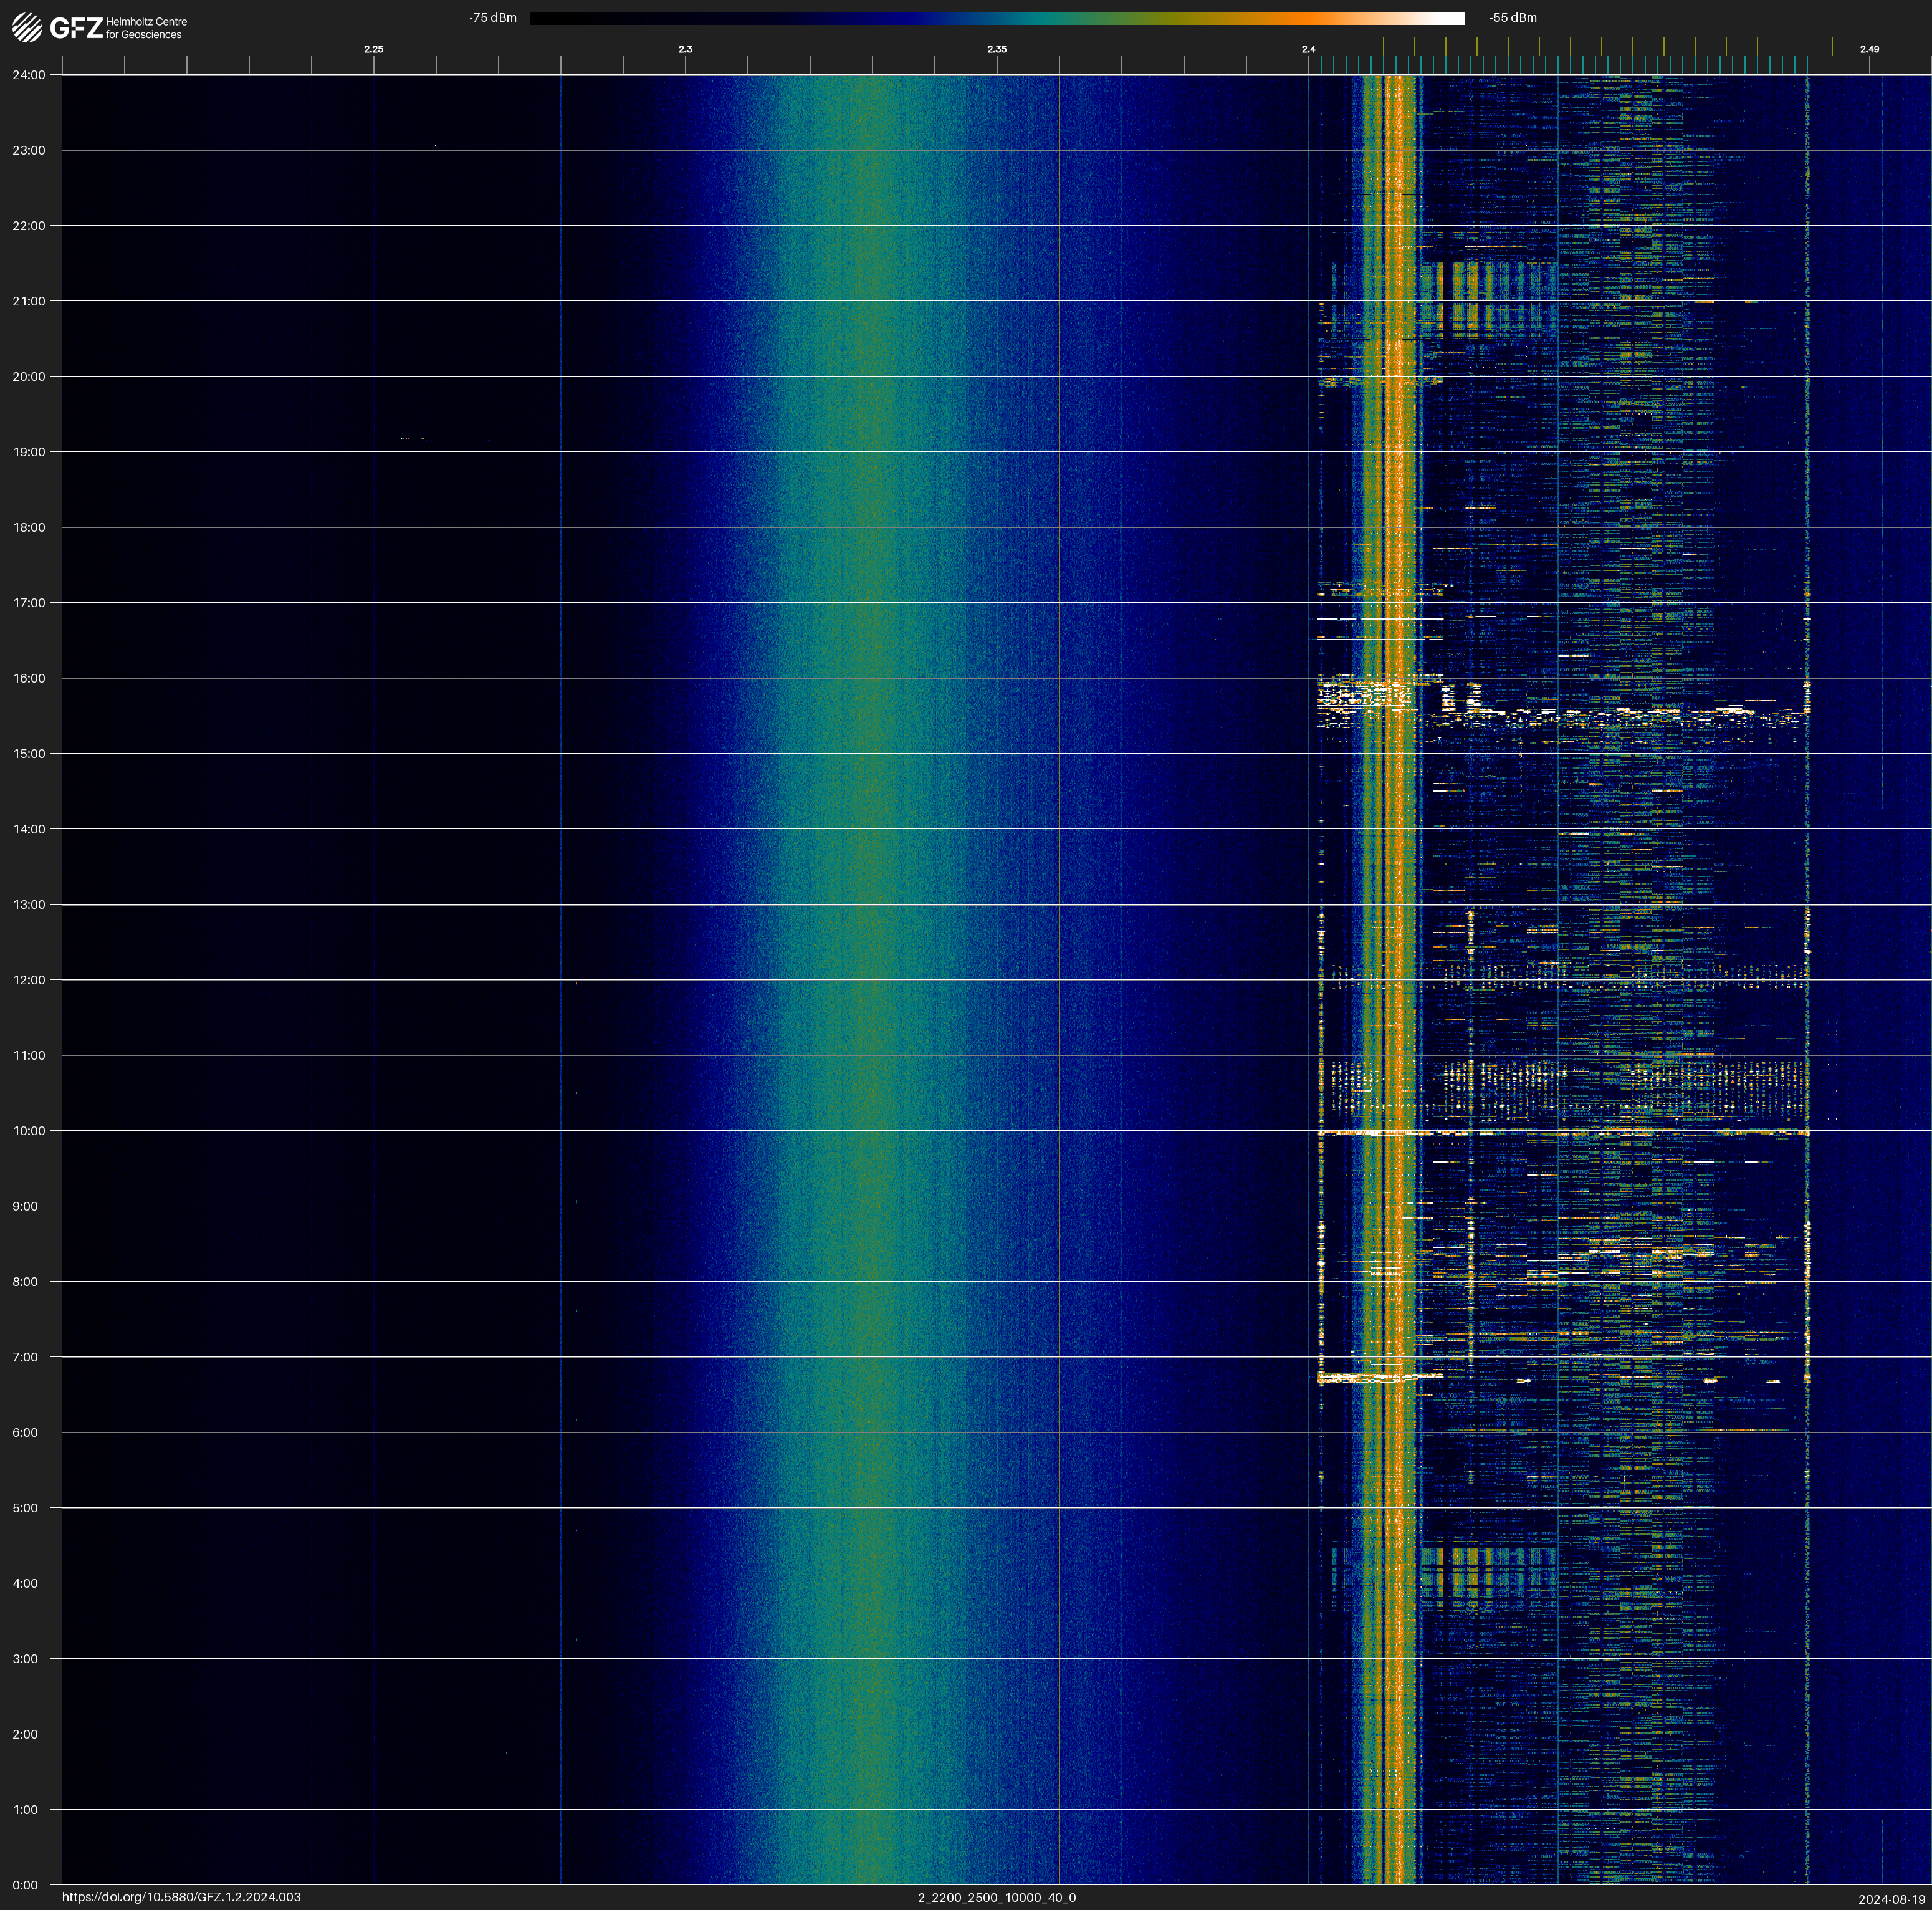Click the 2024-08-19 date label

point(1891,1899)
